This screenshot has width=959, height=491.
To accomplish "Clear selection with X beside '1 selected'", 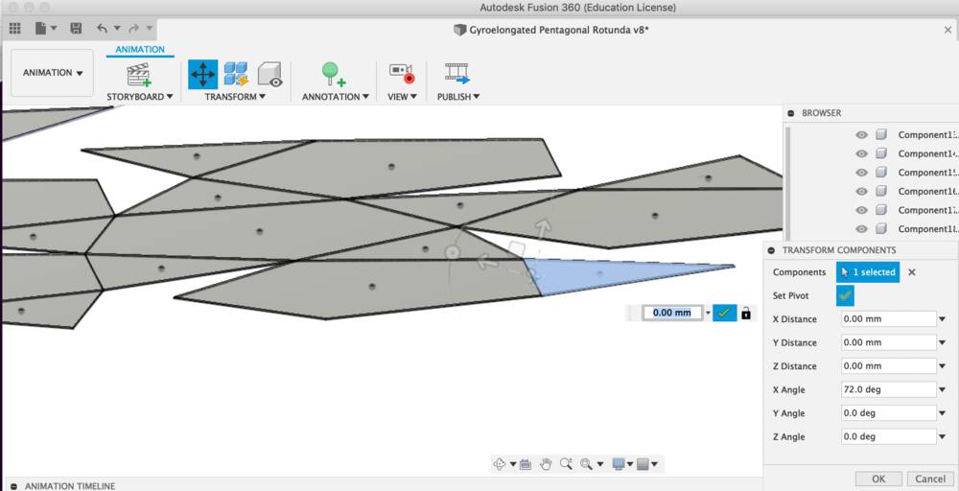I will tap(911, 272).
